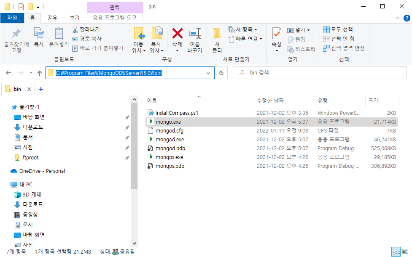412x257 pixels.
Task: Click the bin 검색 search box
Action: pos(320,73)
